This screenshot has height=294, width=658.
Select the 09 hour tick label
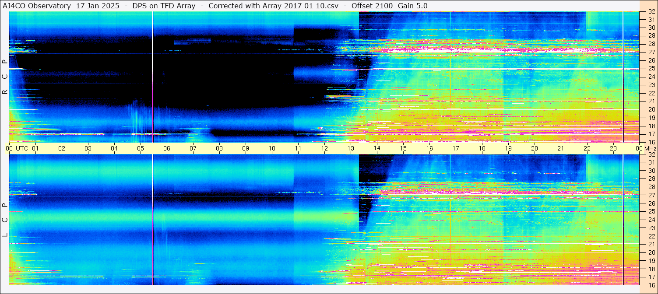(246, 149)
